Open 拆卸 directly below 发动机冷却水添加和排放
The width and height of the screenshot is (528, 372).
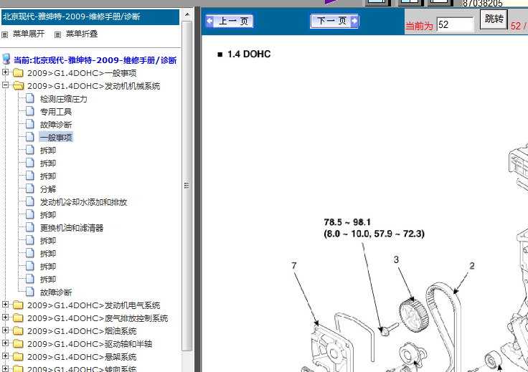48,215
